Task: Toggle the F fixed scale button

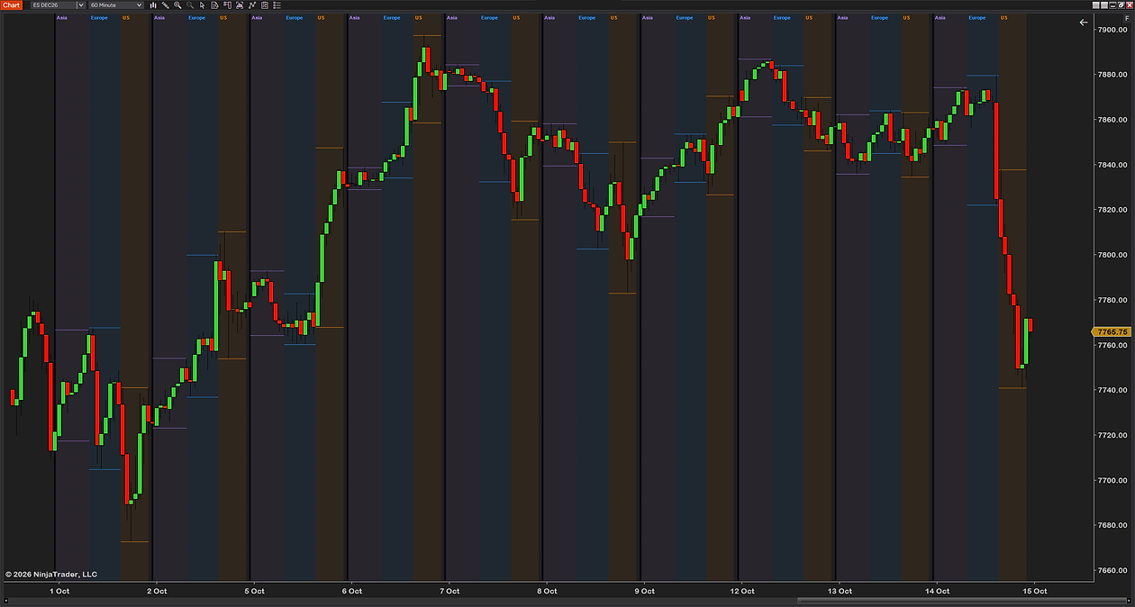Action: 1127,18
